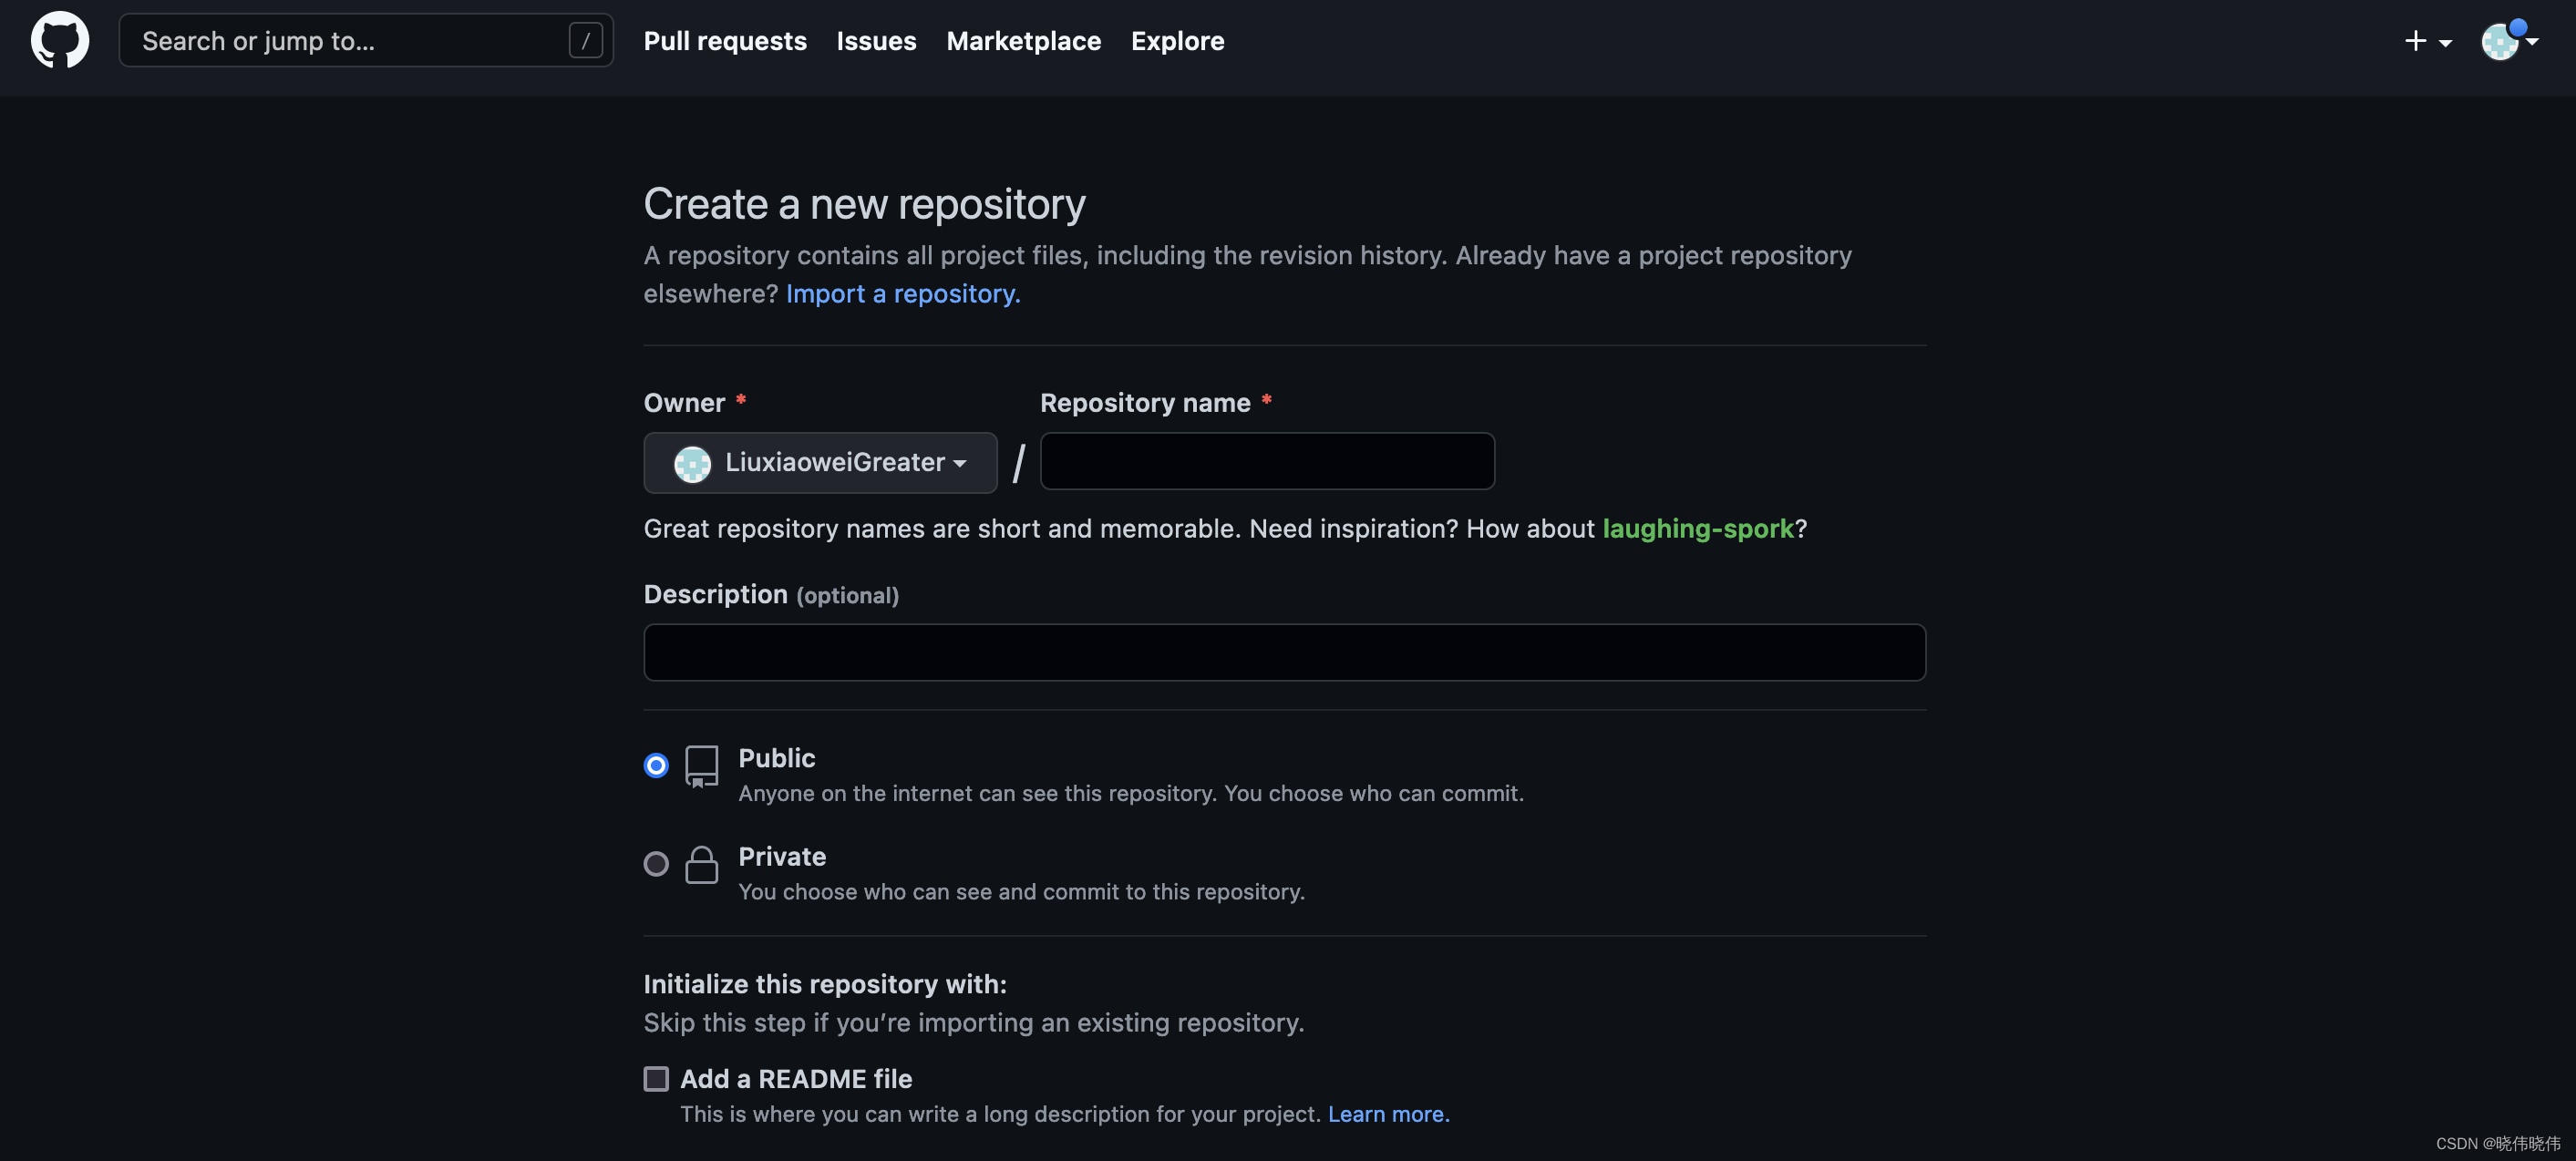The width and height of the screenshot is (2576, 1161).
Task: Click the owner avatar beside LiuxiaoweiGreater
Action: (692, 463)
